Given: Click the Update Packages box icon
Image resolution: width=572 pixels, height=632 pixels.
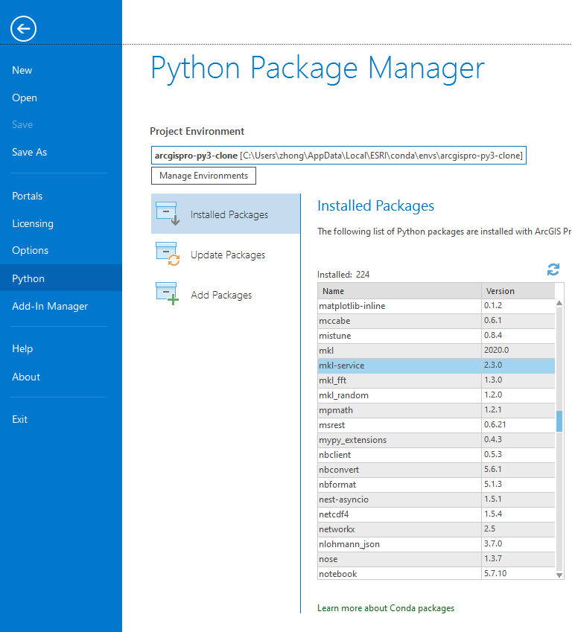Looking at the screenshot, I should (167, 254).
